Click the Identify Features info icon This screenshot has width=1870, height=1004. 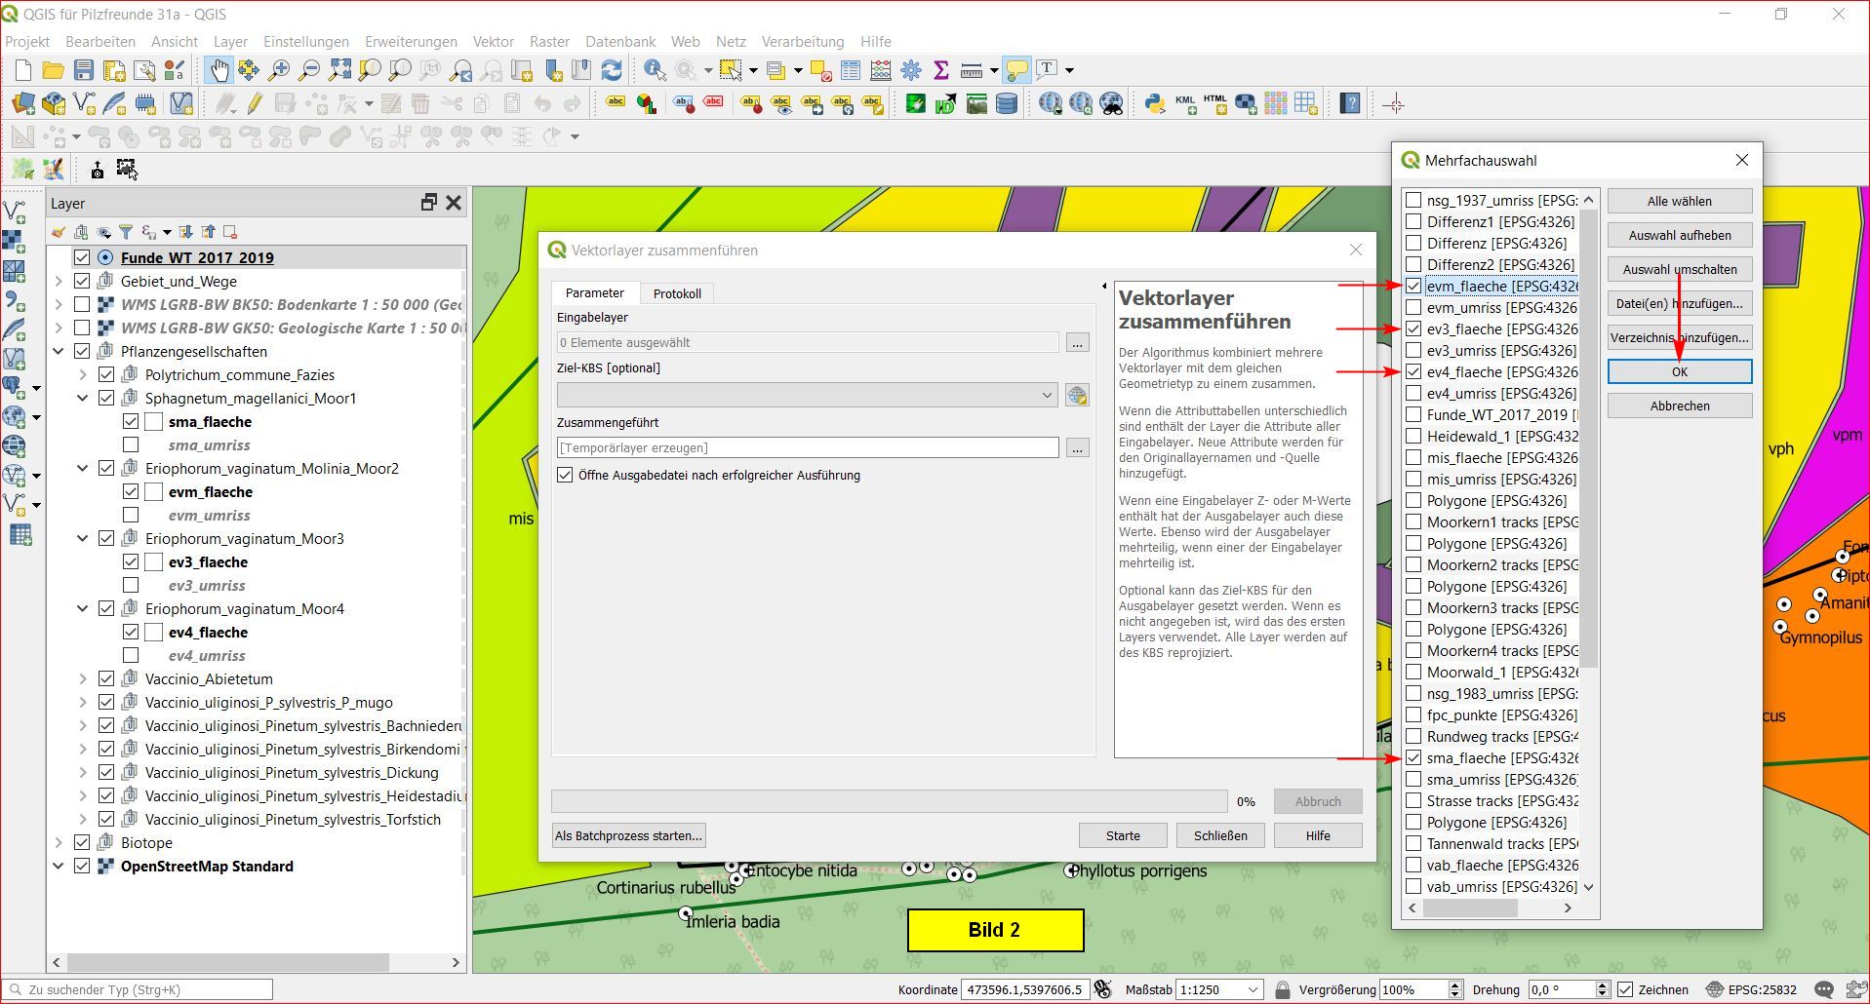[x=654, y=70]
